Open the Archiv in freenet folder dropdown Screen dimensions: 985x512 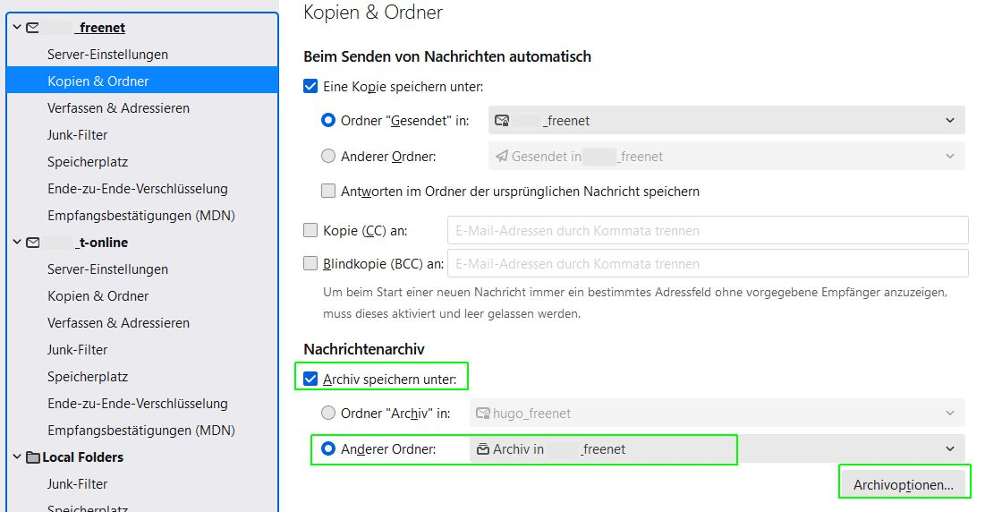[717, 448]
